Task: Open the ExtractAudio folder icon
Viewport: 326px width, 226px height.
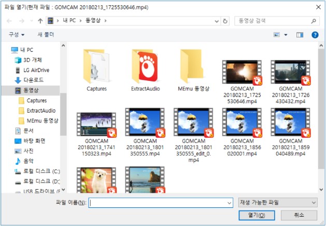Action: coord(145,66)
